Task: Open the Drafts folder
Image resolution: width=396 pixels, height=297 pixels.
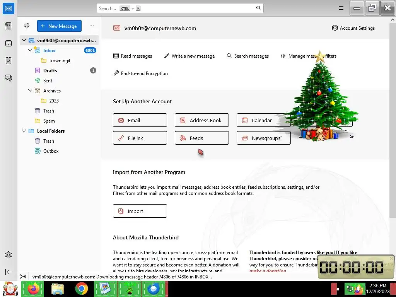Action: pos(59,70)
